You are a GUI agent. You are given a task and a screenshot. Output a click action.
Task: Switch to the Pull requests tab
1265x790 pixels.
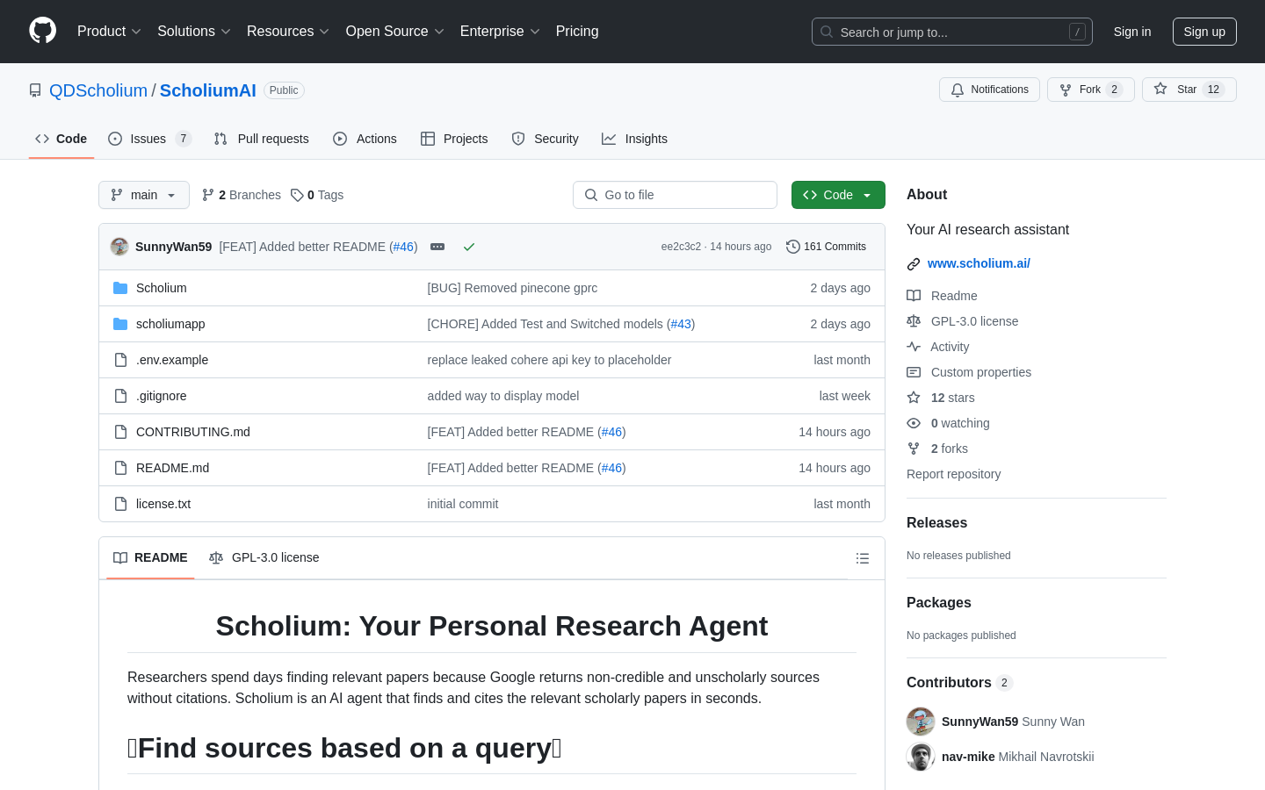261,139
